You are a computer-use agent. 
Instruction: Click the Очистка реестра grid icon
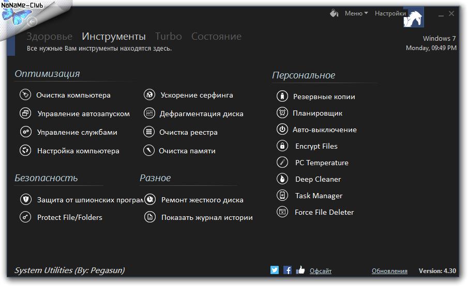coord(149,132)
